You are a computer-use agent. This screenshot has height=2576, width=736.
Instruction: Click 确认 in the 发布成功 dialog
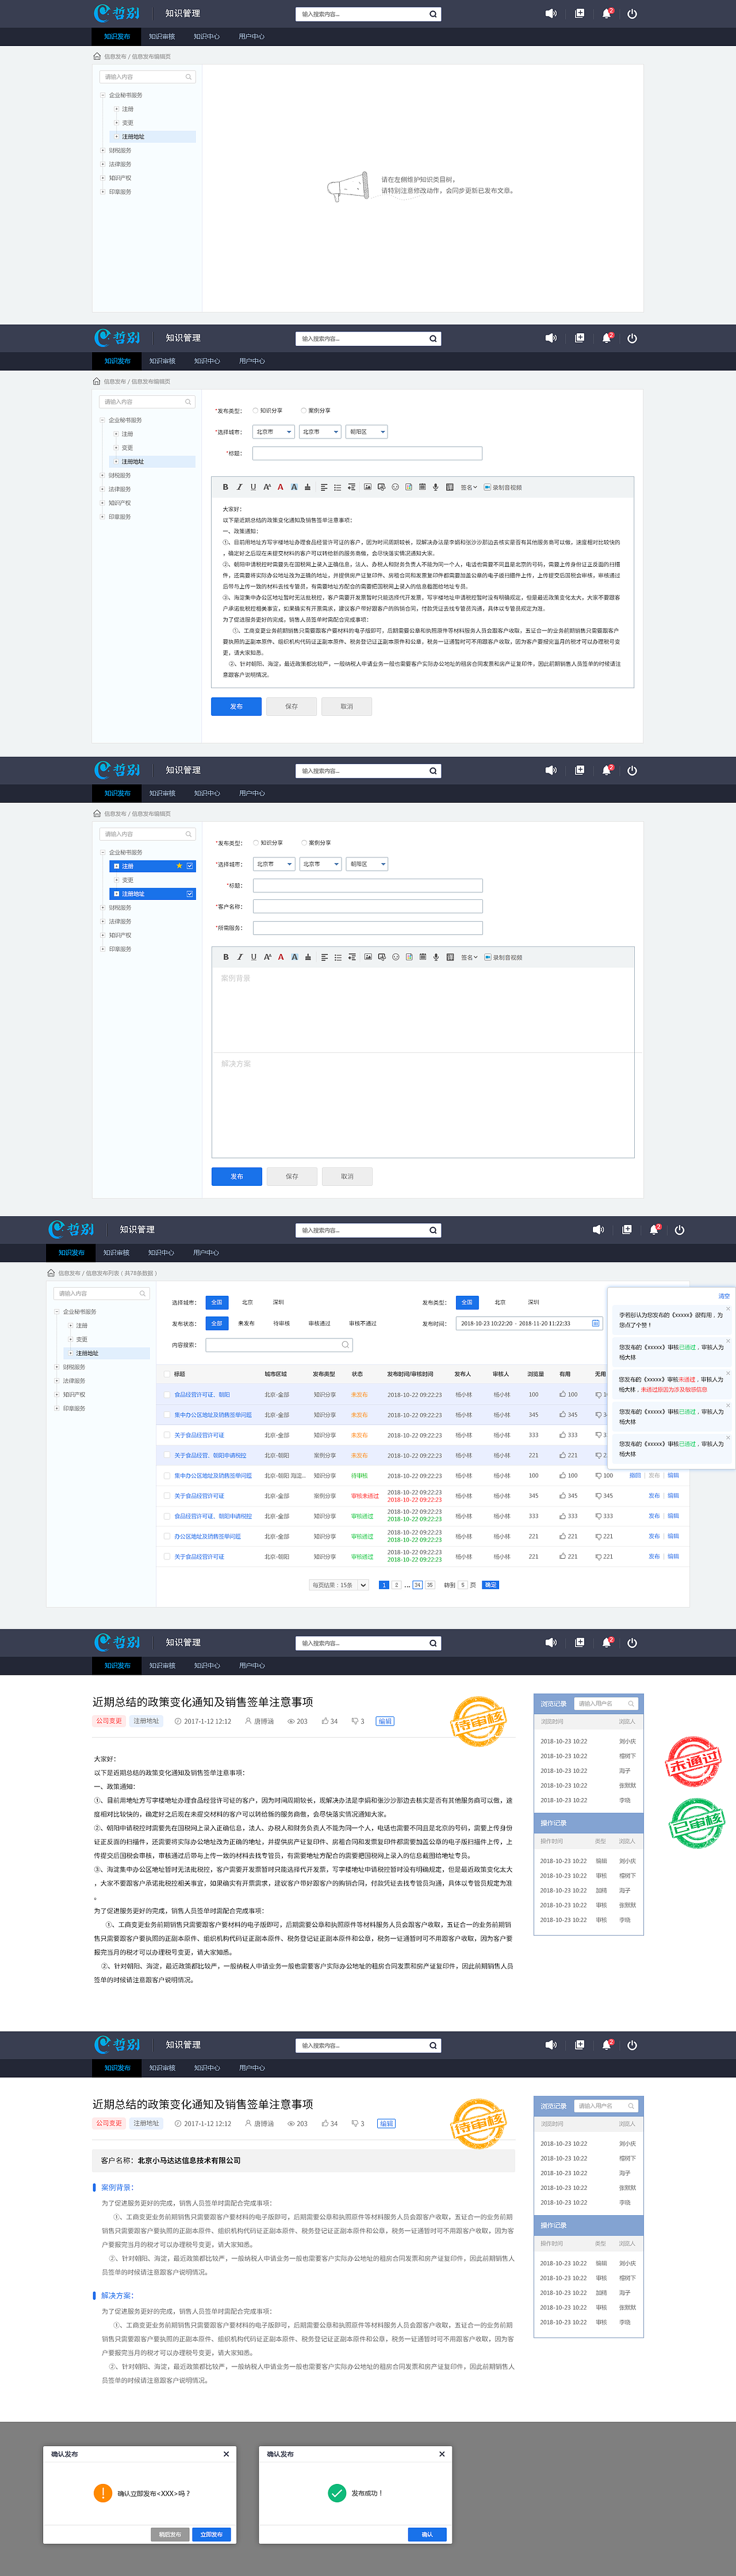427,2534
